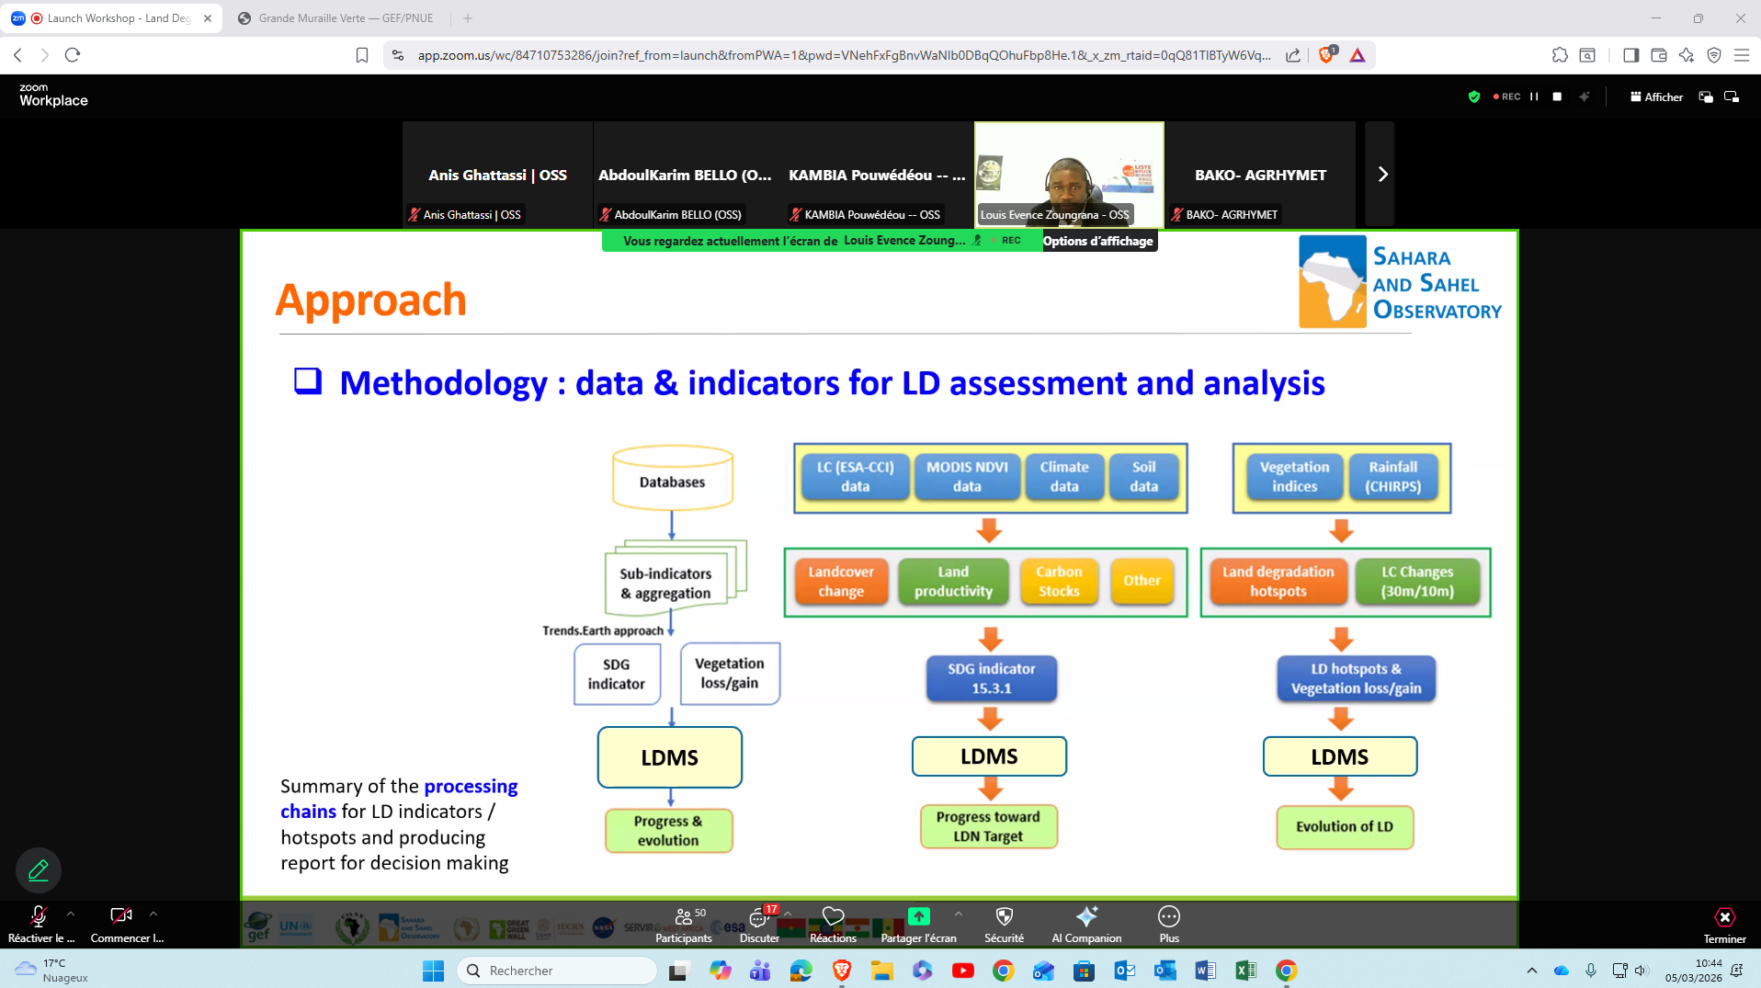
Task: Show next participants with right arrow
Action: click(x=1381, y=175)
